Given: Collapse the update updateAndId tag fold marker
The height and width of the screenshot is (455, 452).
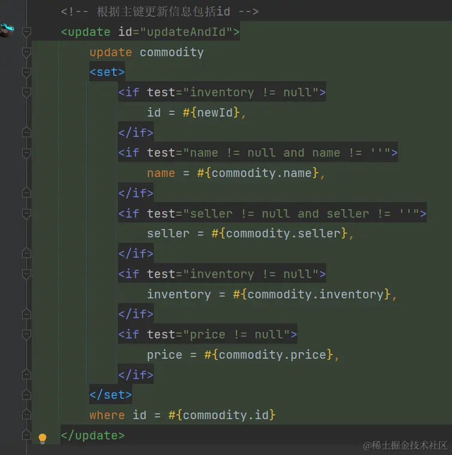Looking at the screenshot, I should [26, 32].
